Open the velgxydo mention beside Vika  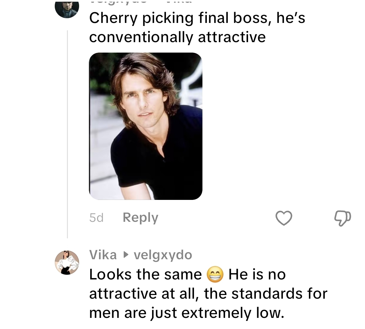163,255
